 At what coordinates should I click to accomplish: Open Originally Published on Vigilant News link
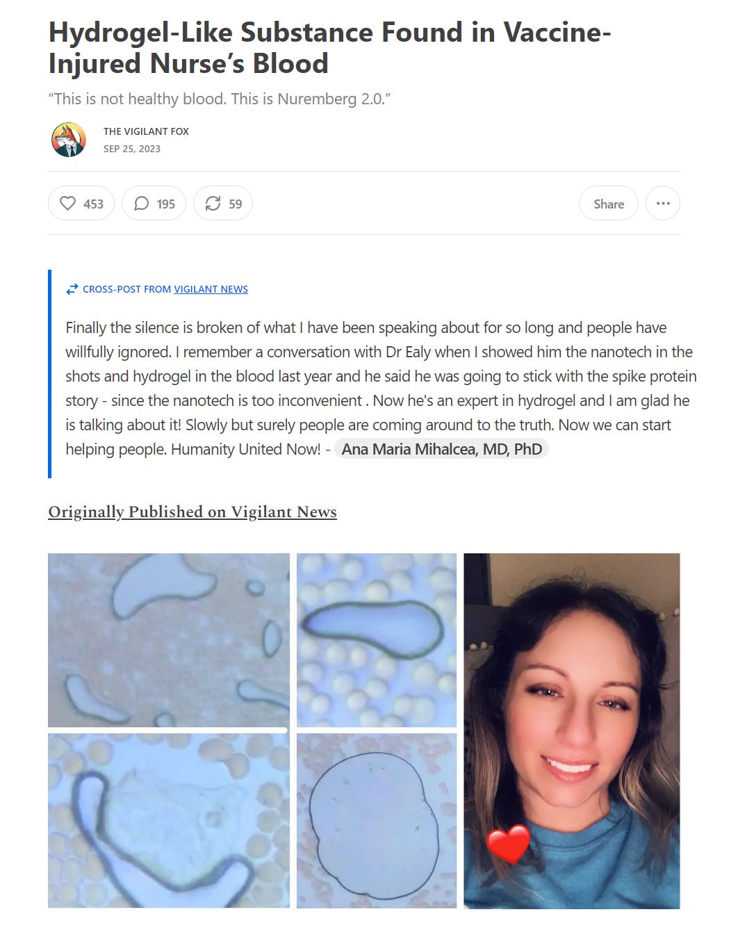point(192,512)
